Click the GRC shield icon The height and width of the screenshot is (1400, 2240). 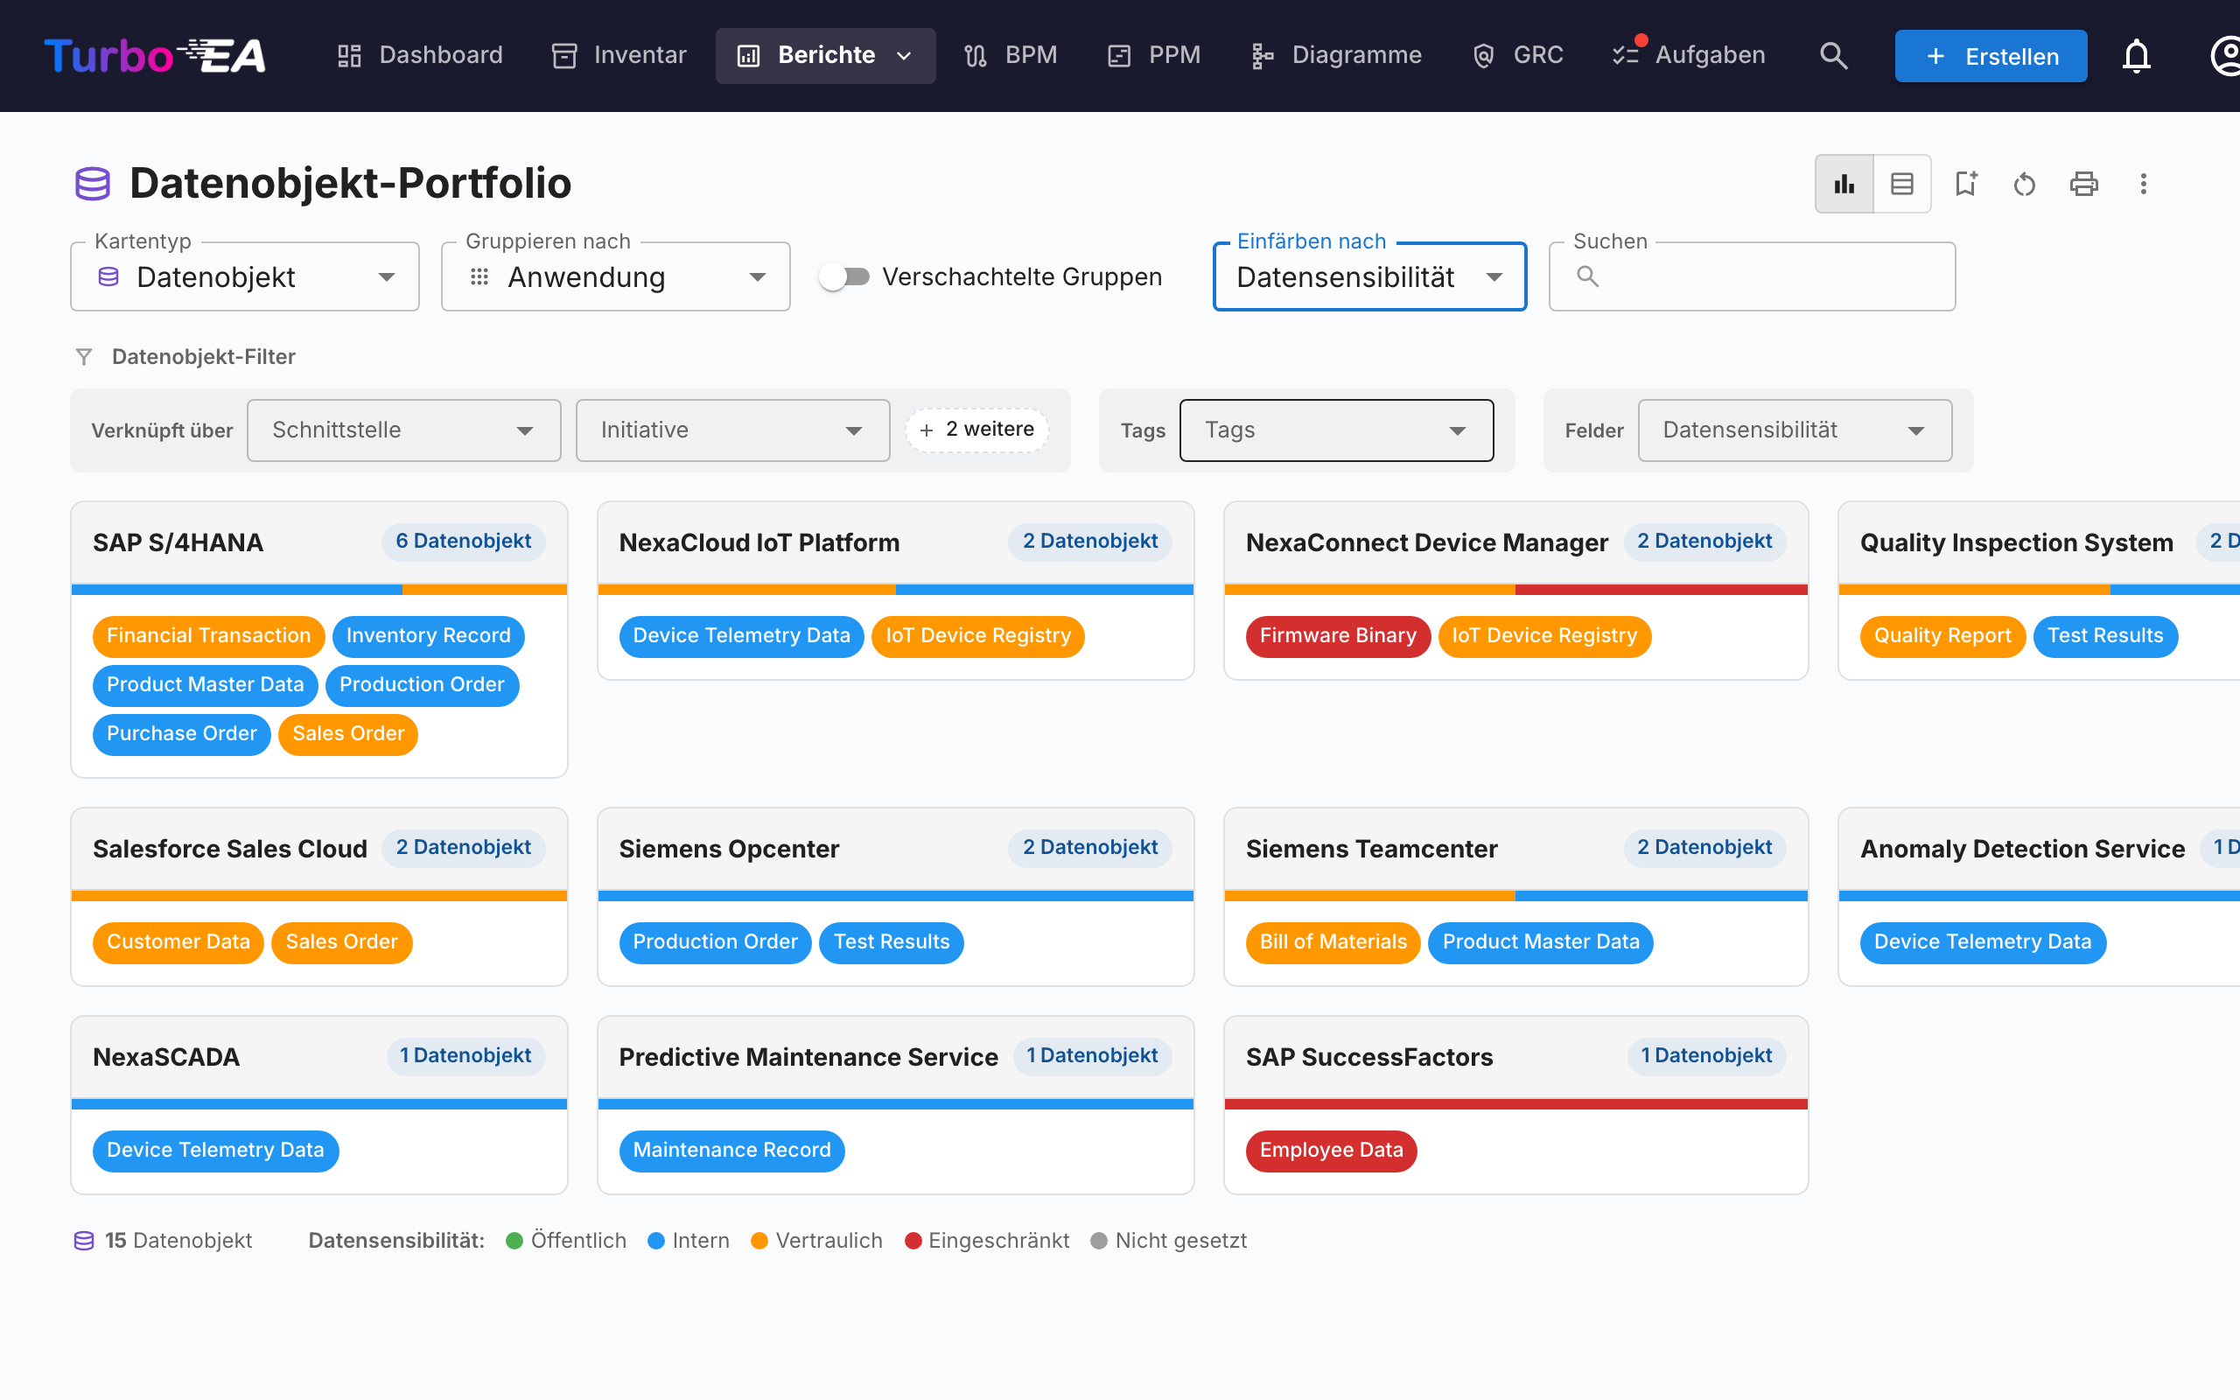(1484, 55)
